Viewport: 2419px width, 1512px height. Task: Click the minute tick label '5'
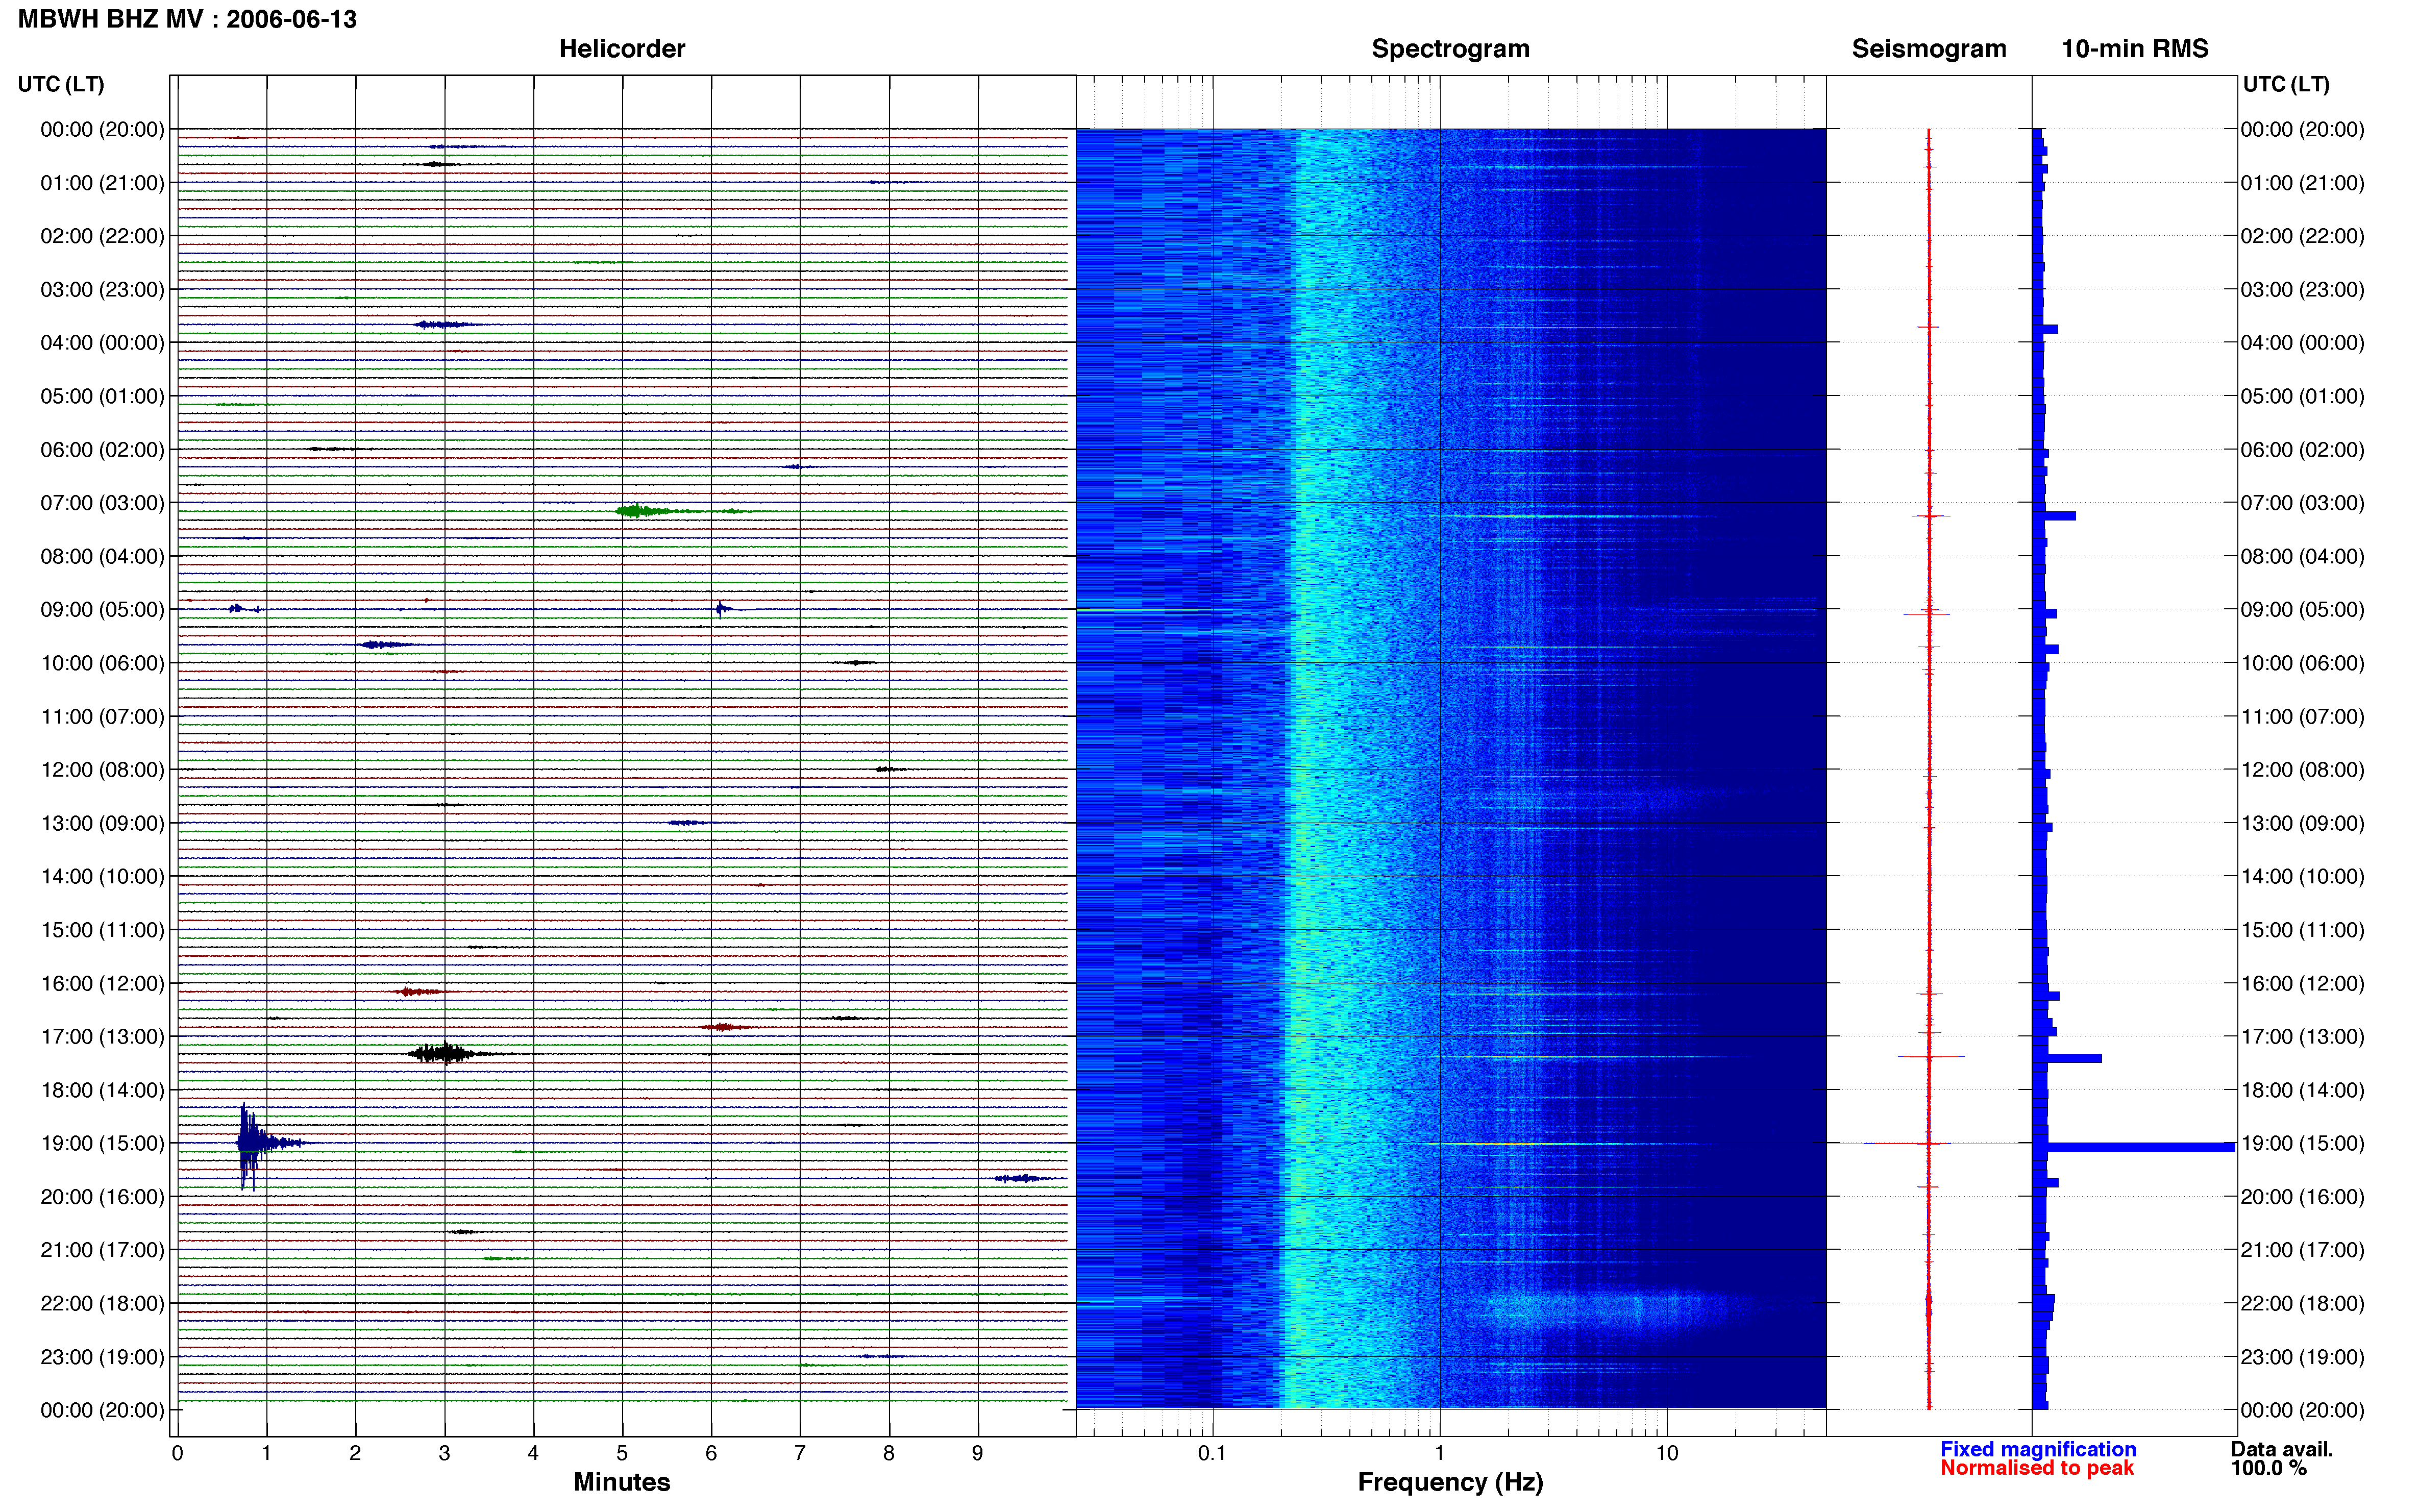pyautogui.click(x=622, y=1453)
